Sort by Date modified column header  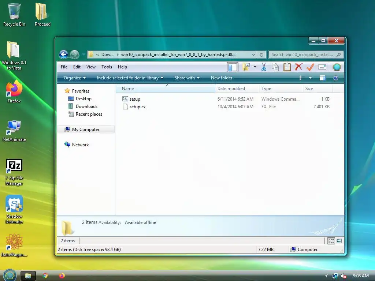[x=237, y=89]
